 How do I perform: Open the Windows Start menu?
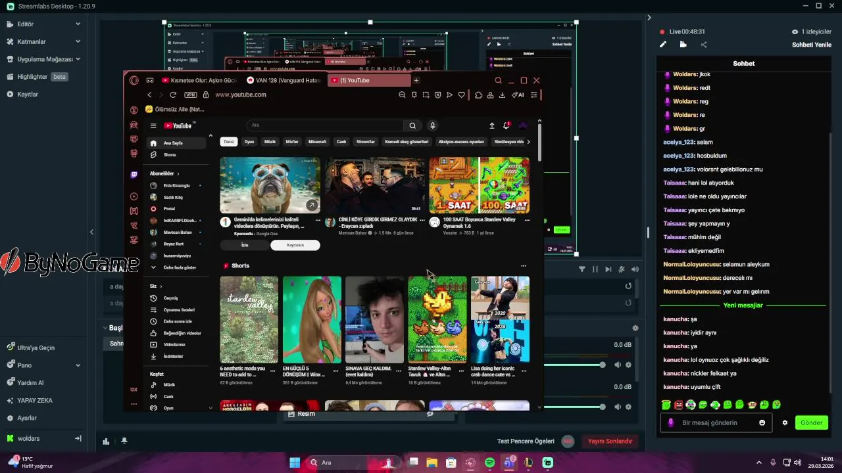point(295,462)
